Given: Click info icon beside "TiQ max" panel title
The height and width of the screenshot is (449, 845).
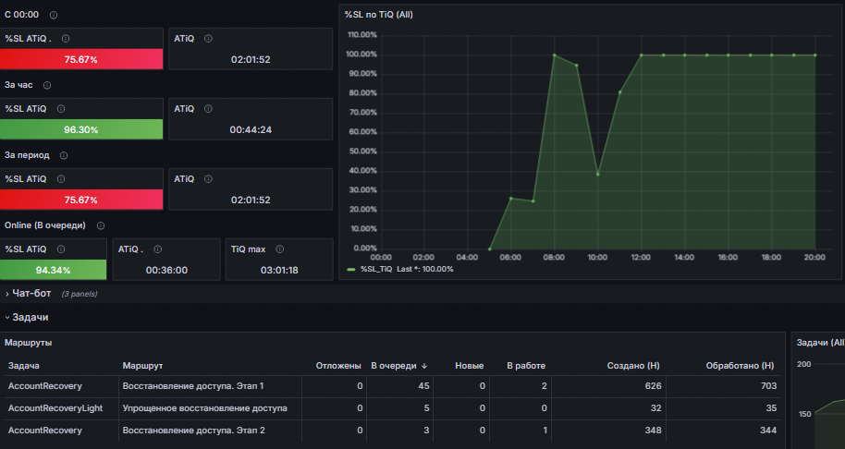Looking at the screenshot, I should point(280,249).
